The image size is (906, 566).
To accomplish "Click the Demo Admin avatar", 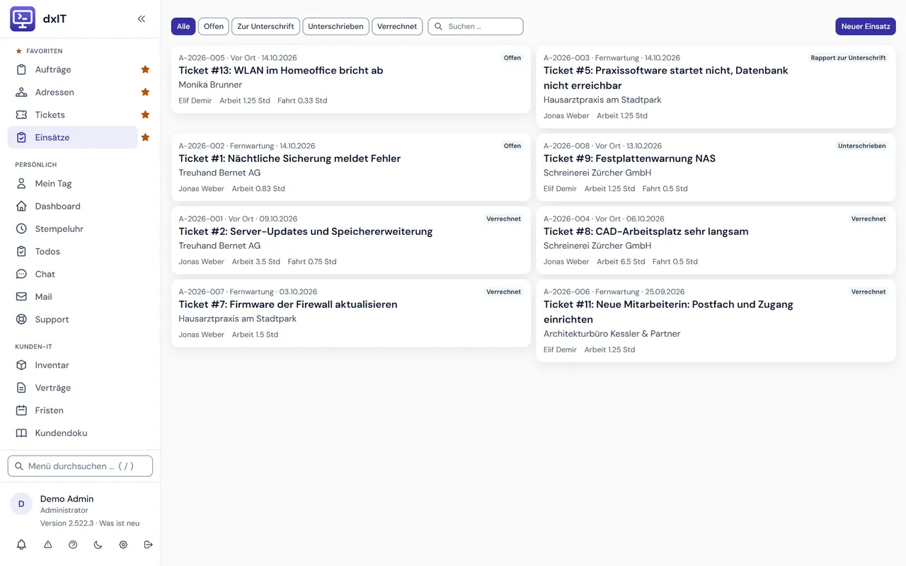I will [21, 504].
